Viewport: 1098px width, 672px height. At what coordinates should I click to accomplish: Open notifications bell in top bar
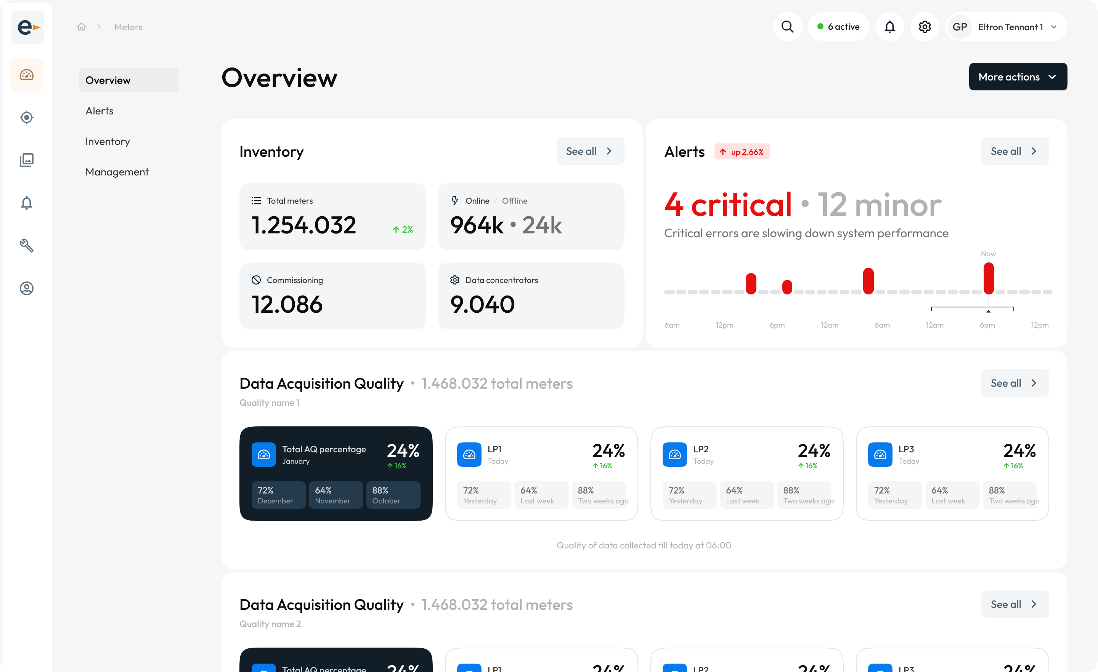[x=889, y=27]
